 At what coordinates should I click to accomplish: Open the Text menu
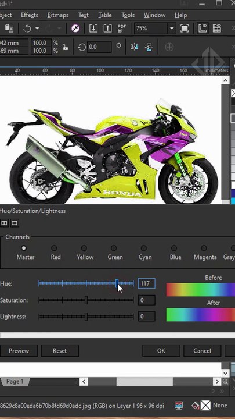click(84, 15)
